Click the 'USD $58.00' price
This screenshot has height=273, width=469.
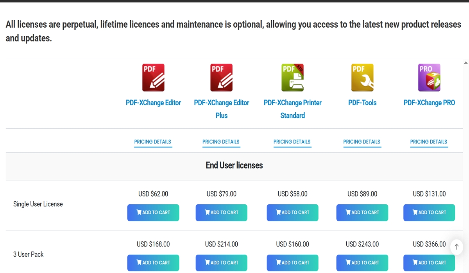(x=293, y=194)
